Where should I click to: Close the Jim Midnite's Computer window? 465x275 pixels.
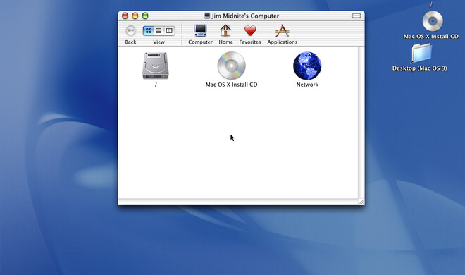click(125, 16)
